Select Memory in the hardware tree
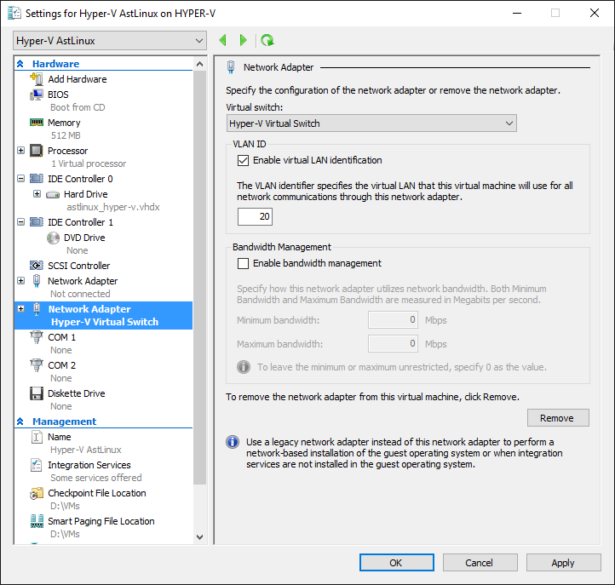 pyautogui.click(x=64, y=123)
